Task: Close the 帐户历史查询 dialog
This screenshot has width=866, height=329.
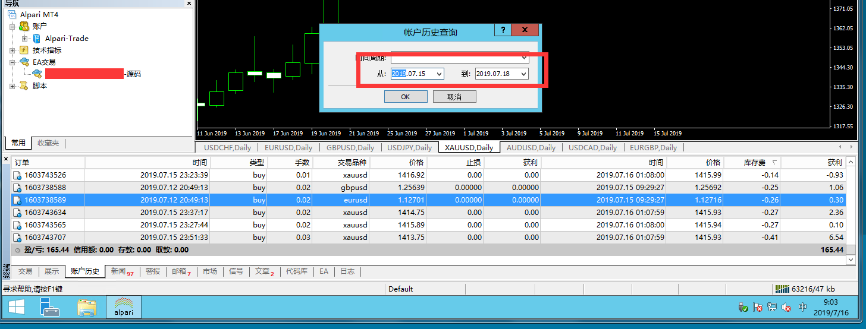Action: [x=525, y=30]
